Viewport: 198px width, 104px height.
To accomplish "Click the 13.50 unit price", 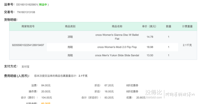I will coord(150,55).
